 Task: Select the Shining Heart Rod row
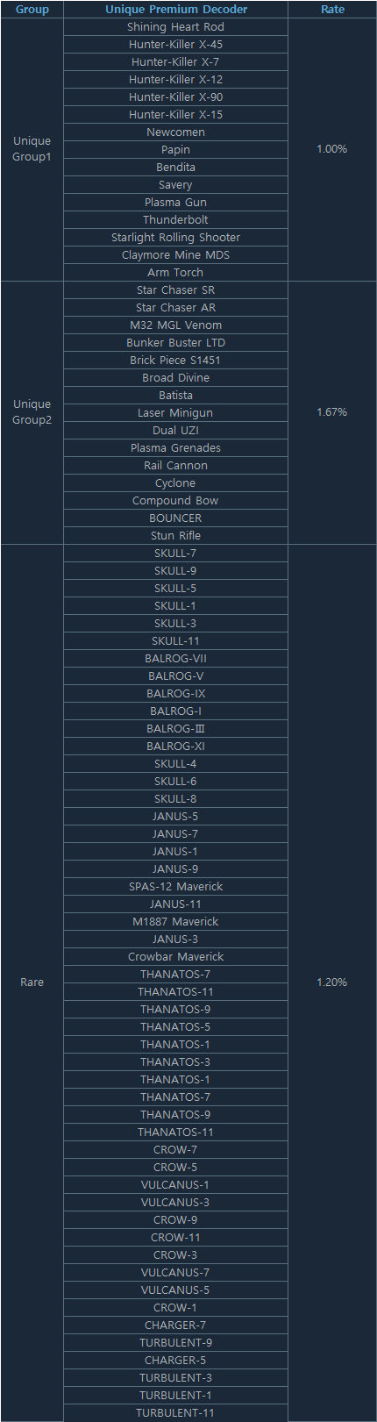tap(175, 27)
